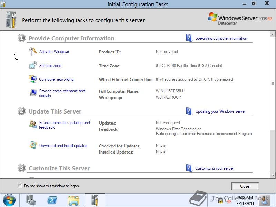Viewport: 276px width, 207px height.
Task: Click help book icon beside Specifying computer information
Action: click(189, 38)
